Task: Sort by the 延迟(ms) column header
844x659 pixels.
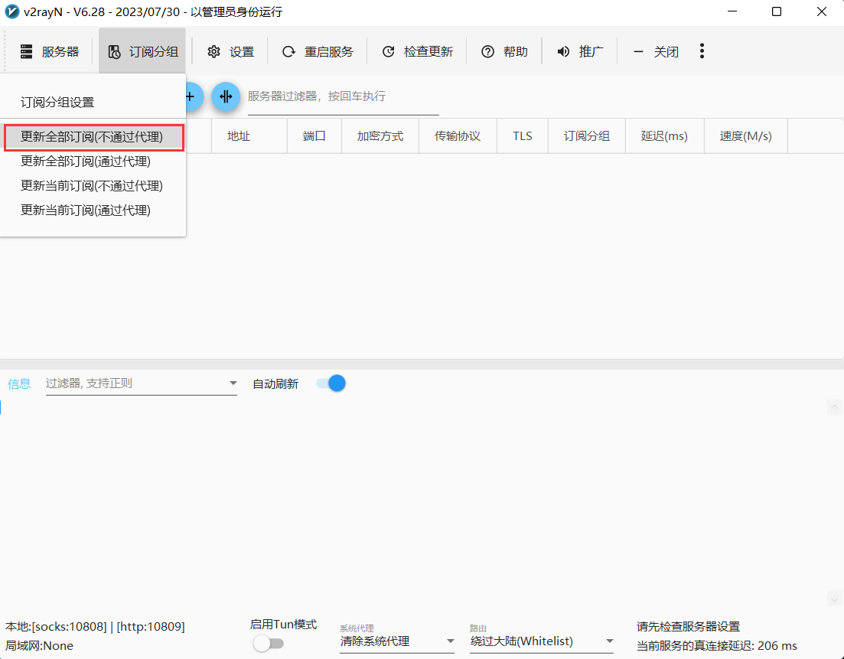Action: click(664, 136)
